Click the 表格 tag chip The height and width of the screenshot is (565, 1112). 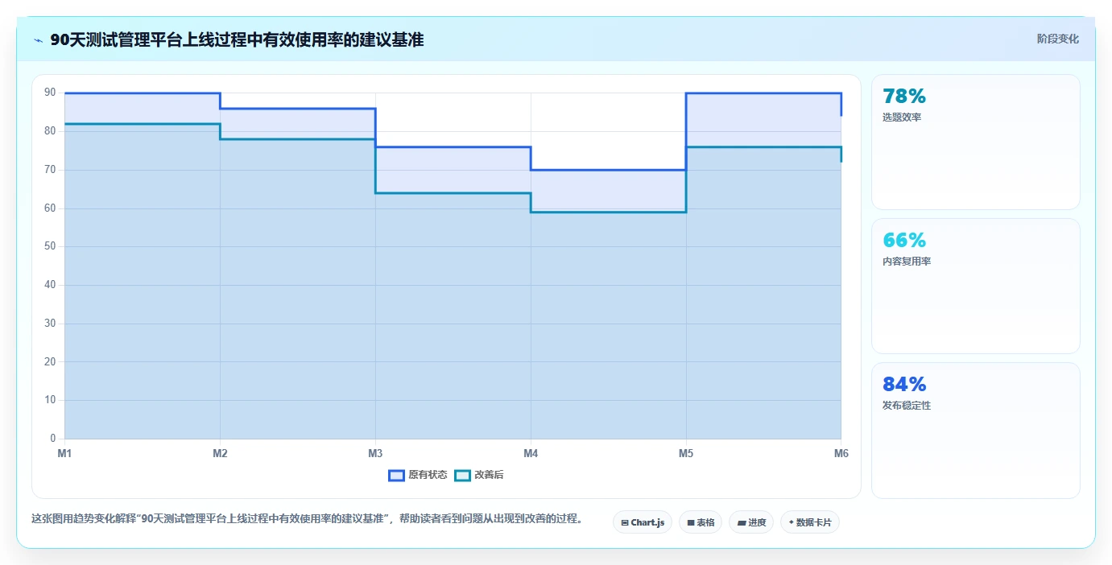(x=701, y=522)
